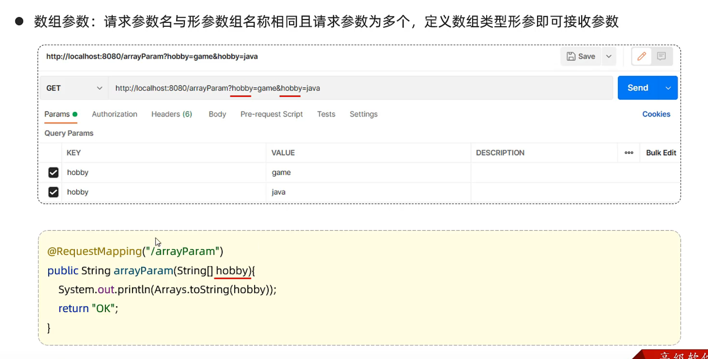
Task: Select the 'game' value cell
Action: point(368,172)
